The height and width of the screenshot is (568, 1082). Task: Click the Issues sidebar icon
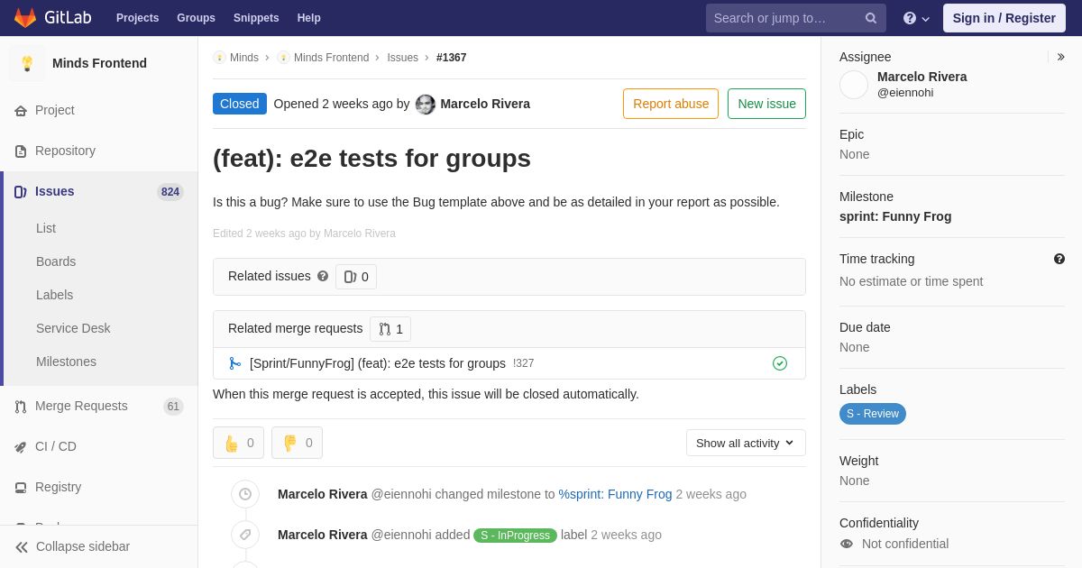21,192
